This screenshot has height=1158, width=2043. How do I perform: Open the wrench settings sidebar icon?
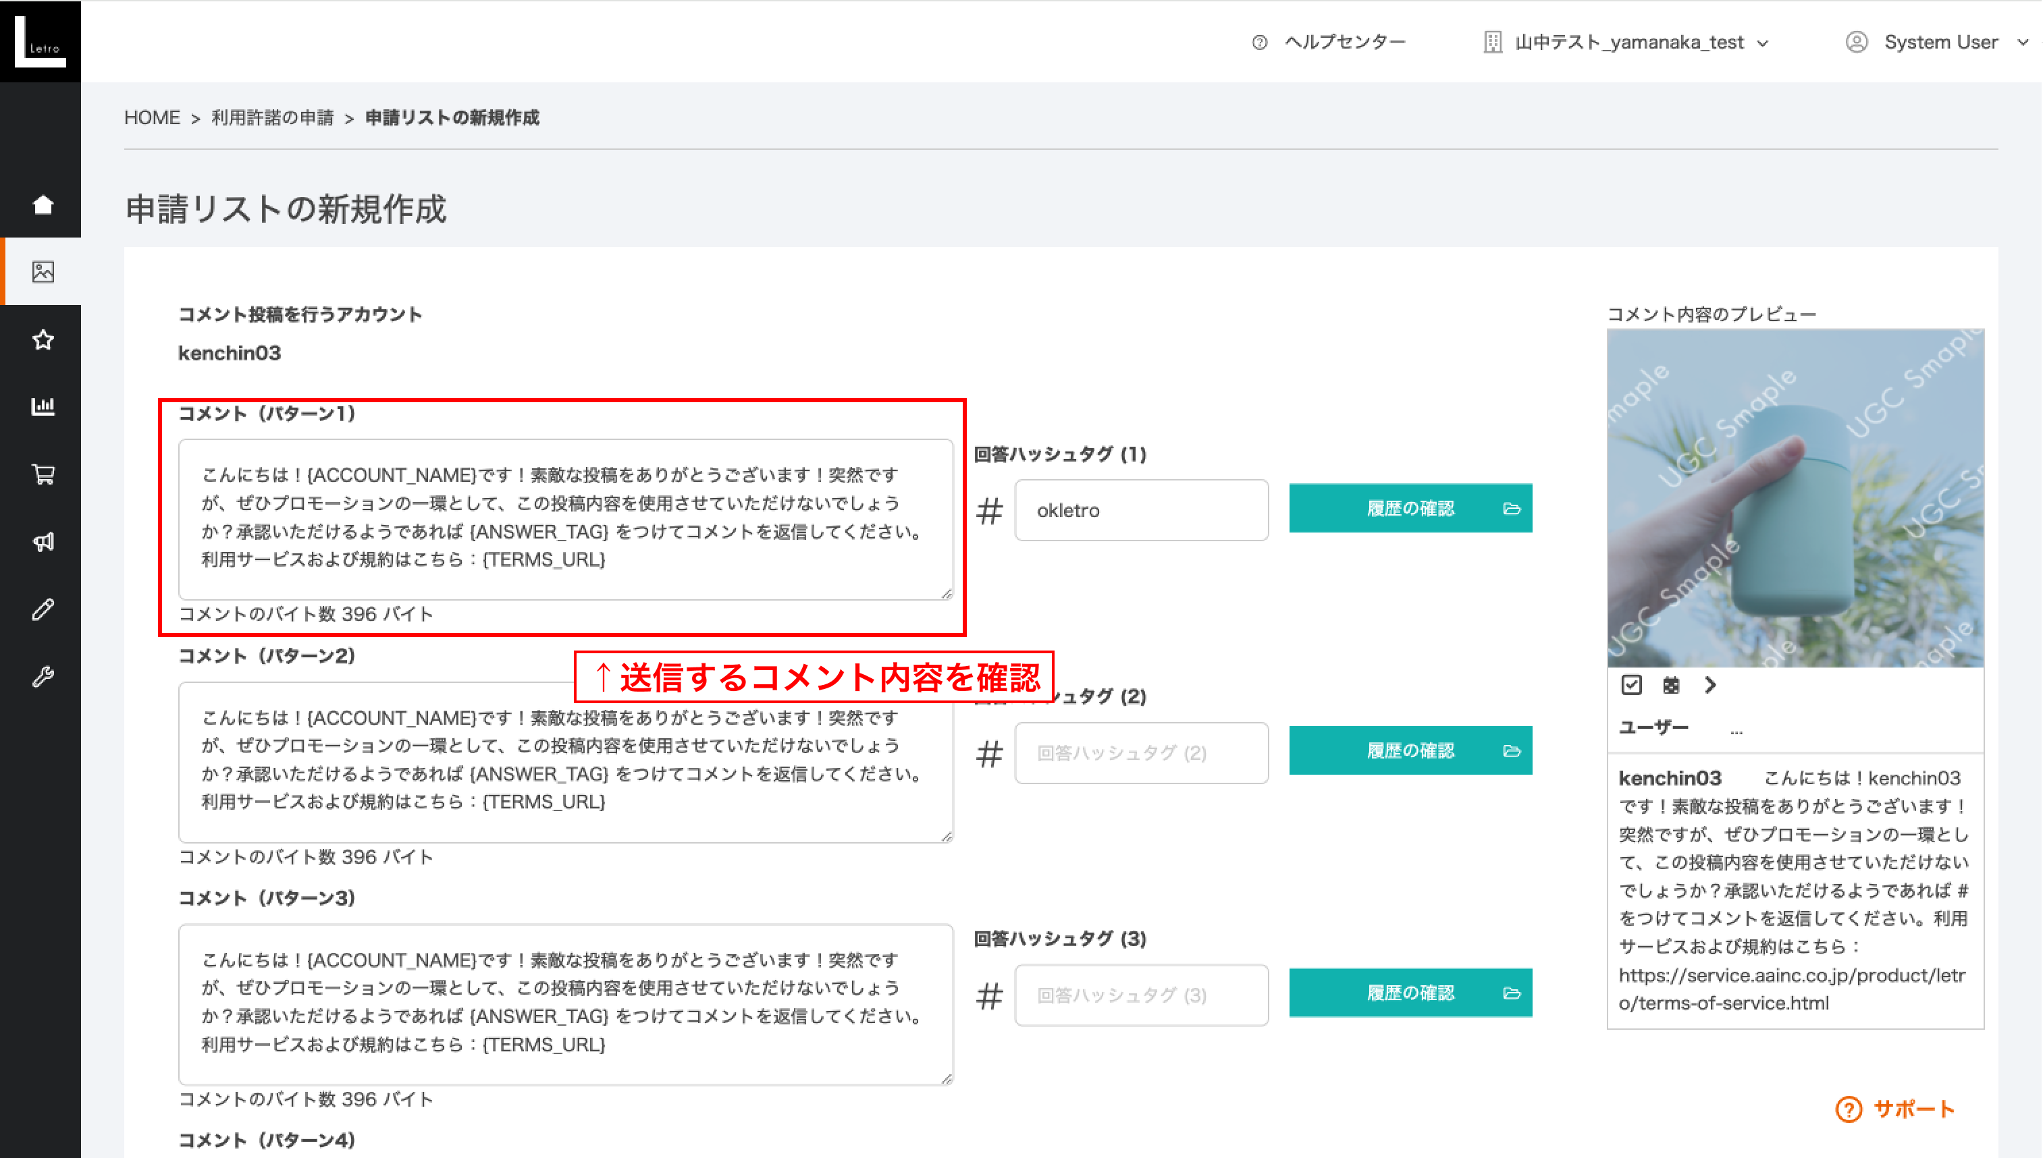coord(43,676)
